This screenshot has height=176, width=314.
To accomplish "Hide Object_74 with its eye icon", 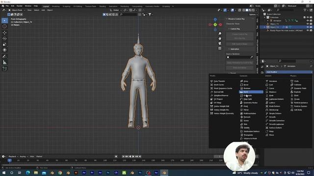I will tap(308, 27).
